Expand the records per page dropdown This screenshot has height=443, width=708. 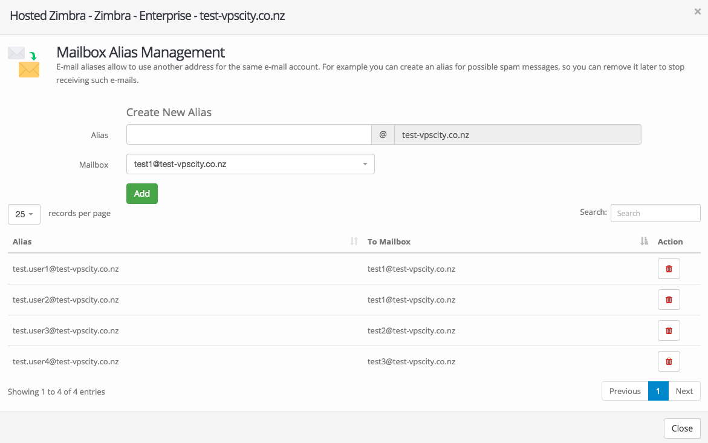pyautogui.click(x=24, y=214)
